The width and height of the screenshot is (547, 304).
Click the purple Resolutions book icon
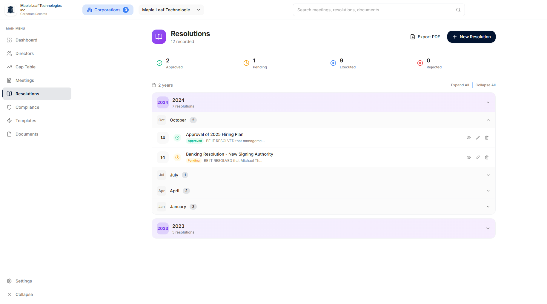159,37
